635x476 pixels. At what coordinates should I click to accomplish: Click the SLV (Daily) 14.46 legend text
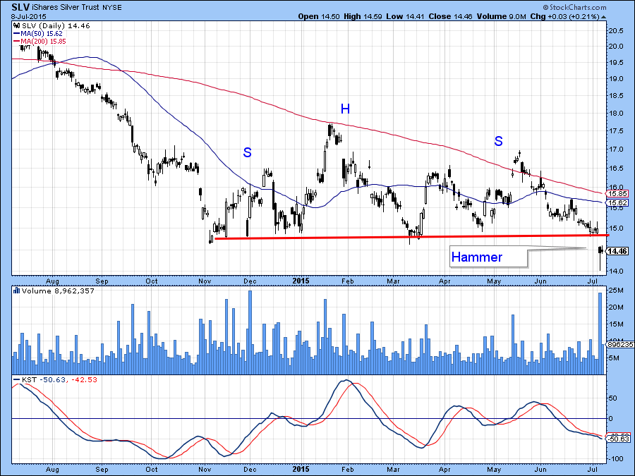point(56,26)
